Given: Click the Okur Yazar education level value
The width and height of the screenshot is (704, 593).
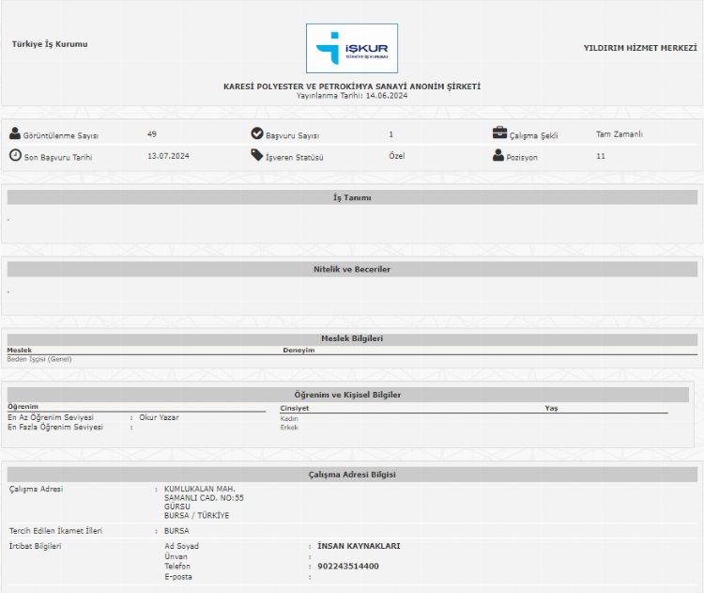Looking at the screenshot, I should coord(159,417).
